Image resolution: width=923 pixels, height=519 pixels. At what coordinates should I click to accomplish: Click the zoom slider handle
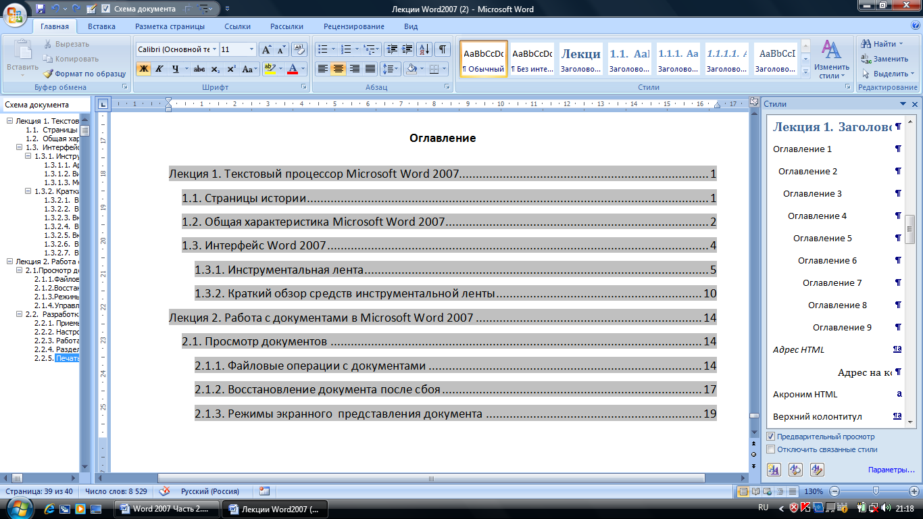(x=876, y=491)
